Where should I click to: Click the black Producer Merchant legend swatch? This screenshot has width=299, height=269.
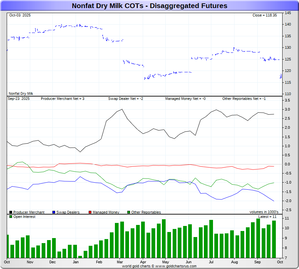pos(11,212)
